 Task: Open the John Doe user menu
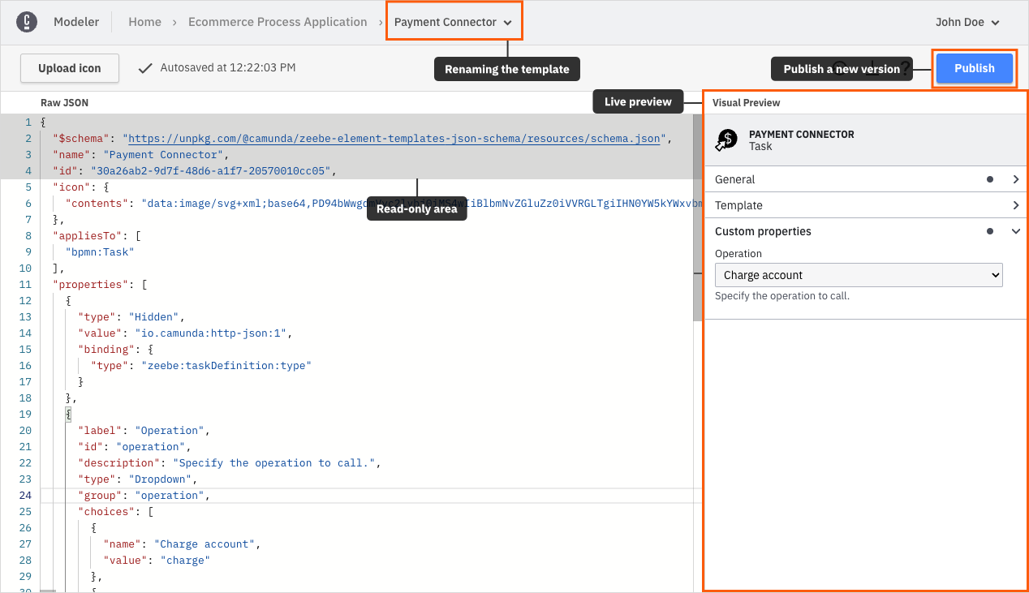[967, 22]
